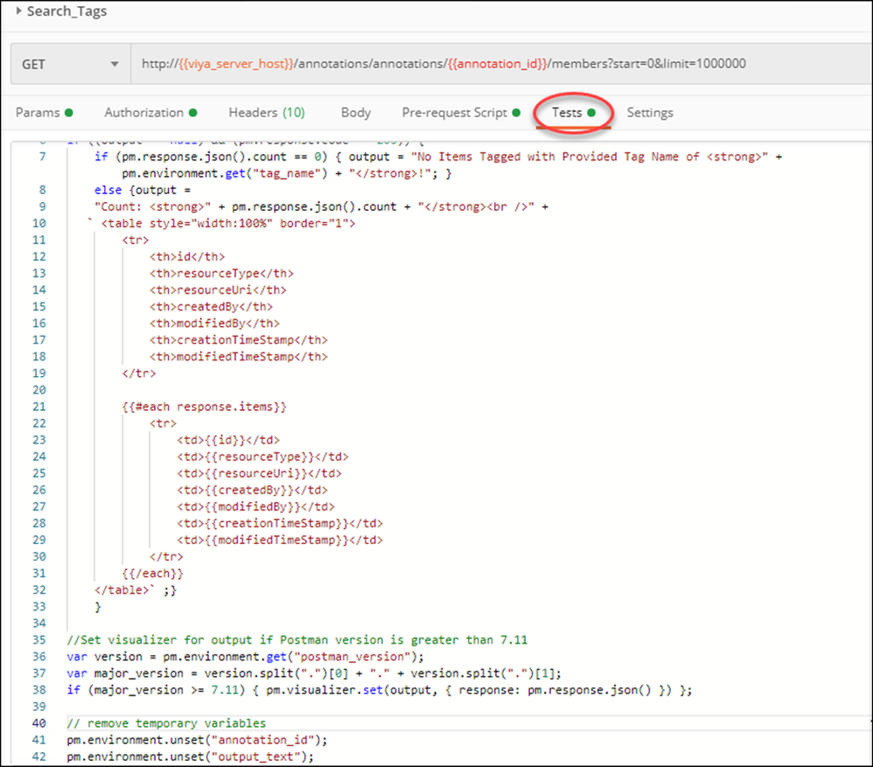Click the '// remove temporary variables' comment
873x767 pixels.
pyautogui.click(x=166, y=723)
